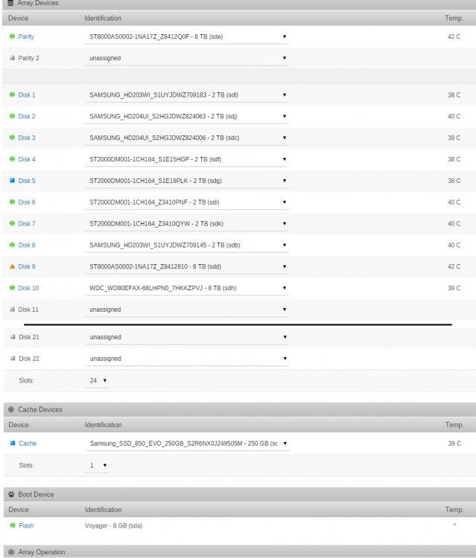
Task: Open the Disk 9 ST8000AS0002 dropdown
Action: tap(186, 266)
